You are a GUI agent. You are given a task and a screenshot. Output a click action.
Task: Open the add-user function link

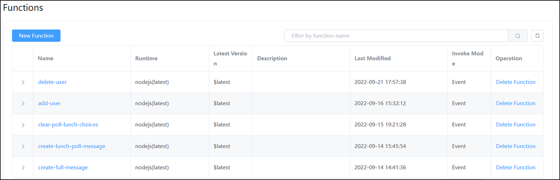pyautogui.click(x=49, y=103)
